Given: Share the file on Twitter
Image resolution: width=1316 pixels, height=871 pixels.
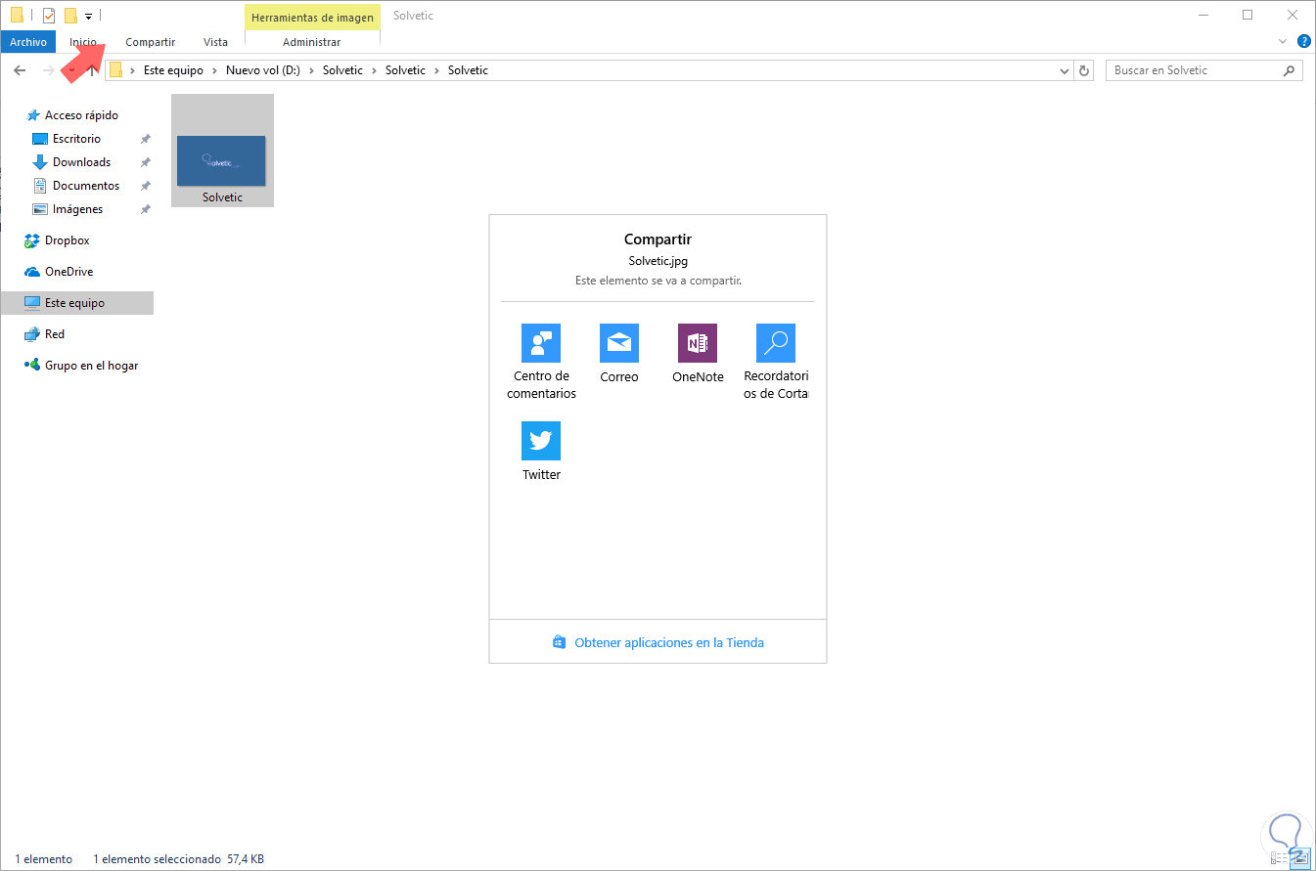Looking at the screenshot, I should pyautogui.click(x=541, y=452).
